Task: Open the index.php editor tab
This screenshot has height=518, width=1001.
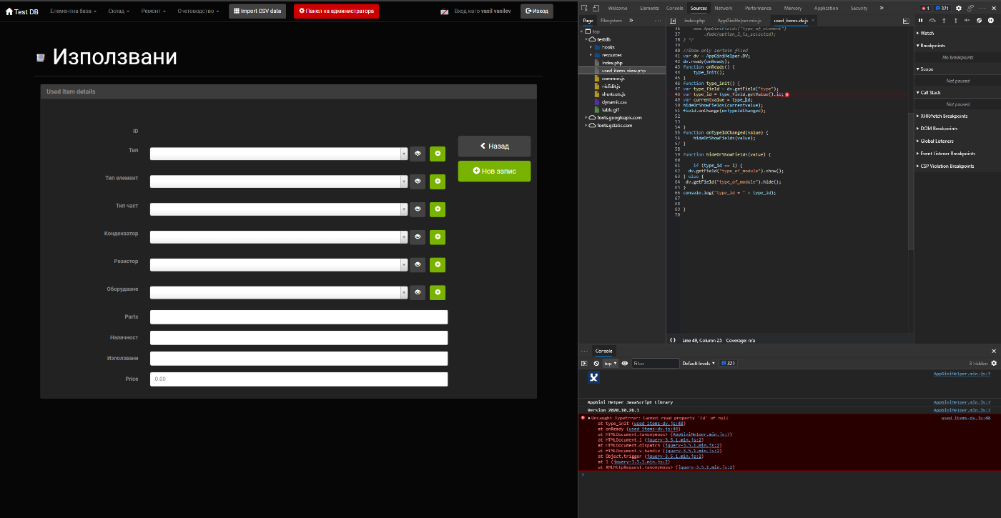Action: (694, 21)
